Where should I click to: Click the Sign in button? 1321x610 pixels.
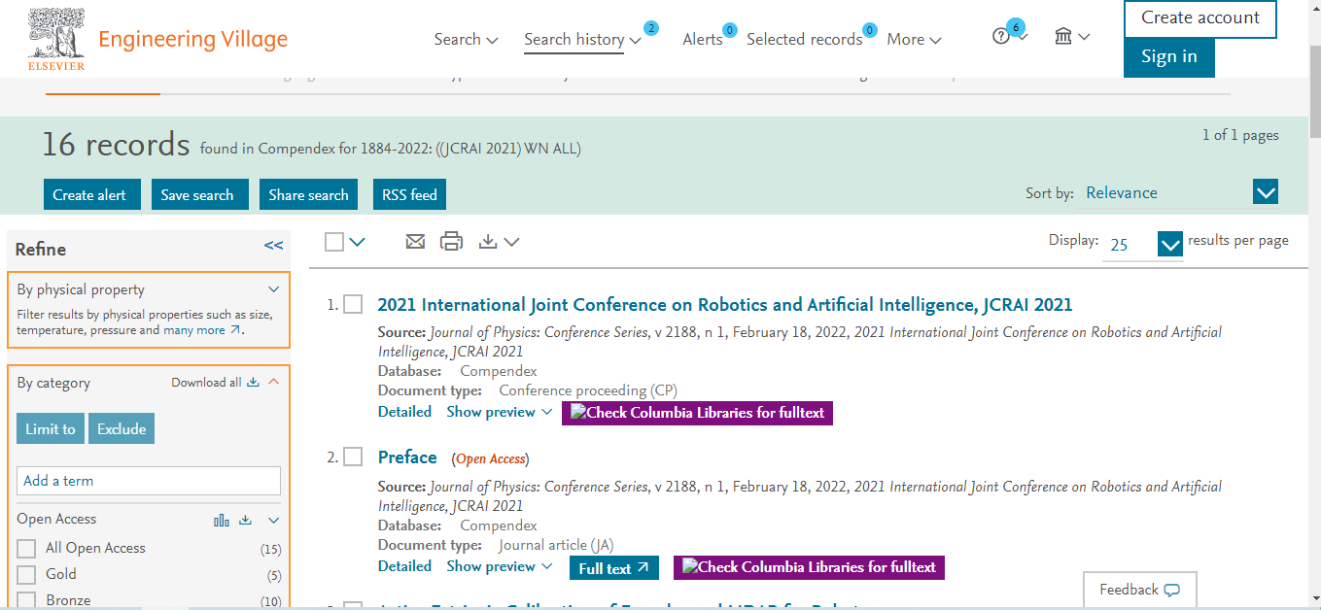pyautogui.click(x=1168, y=57)
